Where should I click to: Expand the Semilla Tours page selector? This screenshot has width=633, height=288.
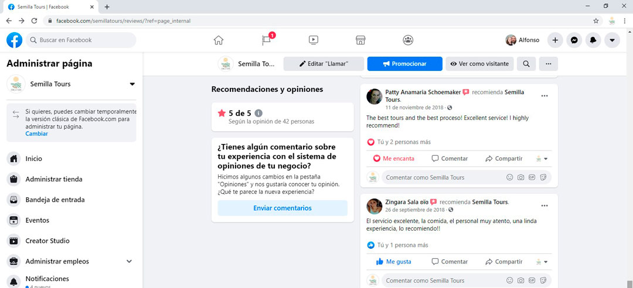click(x=132, y=84)
